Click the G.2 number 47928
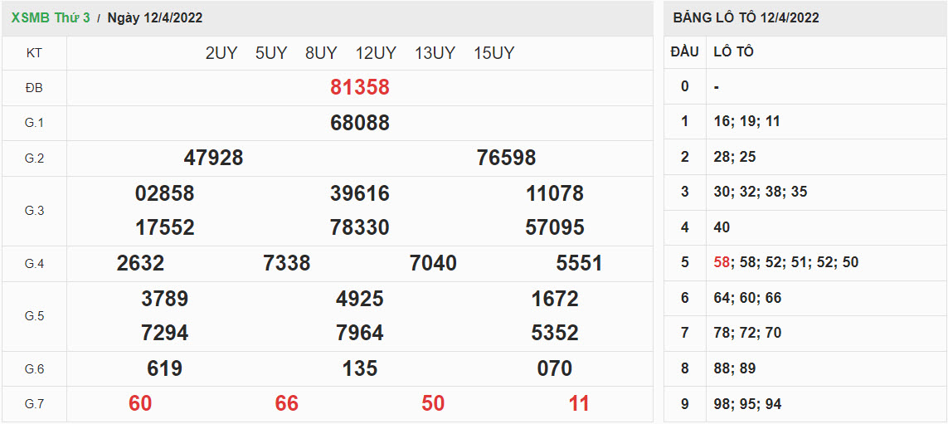Image resolution: width=948 pixels, height=424 pixels. click(x=213, y=158)
